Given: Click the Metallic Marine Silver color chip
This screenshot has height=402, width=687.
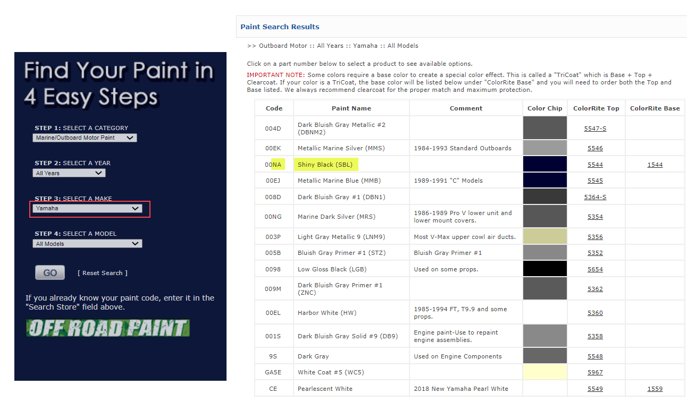Looking at the screenshot, I should (x=544, y=148).
